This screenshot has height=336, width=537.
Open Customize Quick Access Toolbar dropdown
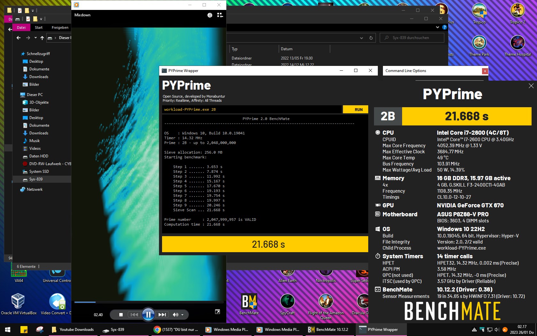[x=41, y=19]
